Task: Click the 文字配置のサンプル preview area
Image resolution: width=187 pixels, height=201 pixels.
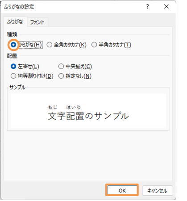Action: pos(88,111)
